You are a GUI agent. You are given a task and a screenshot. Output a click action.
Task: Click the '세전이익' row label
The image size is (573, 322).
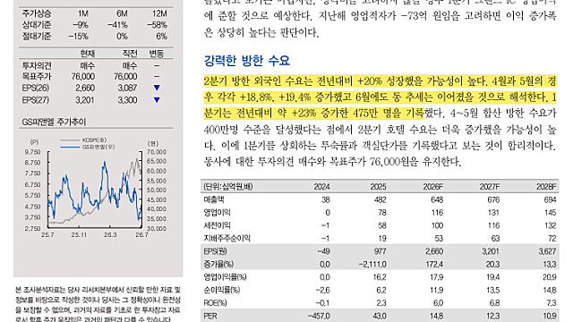(x=217, y=225)
